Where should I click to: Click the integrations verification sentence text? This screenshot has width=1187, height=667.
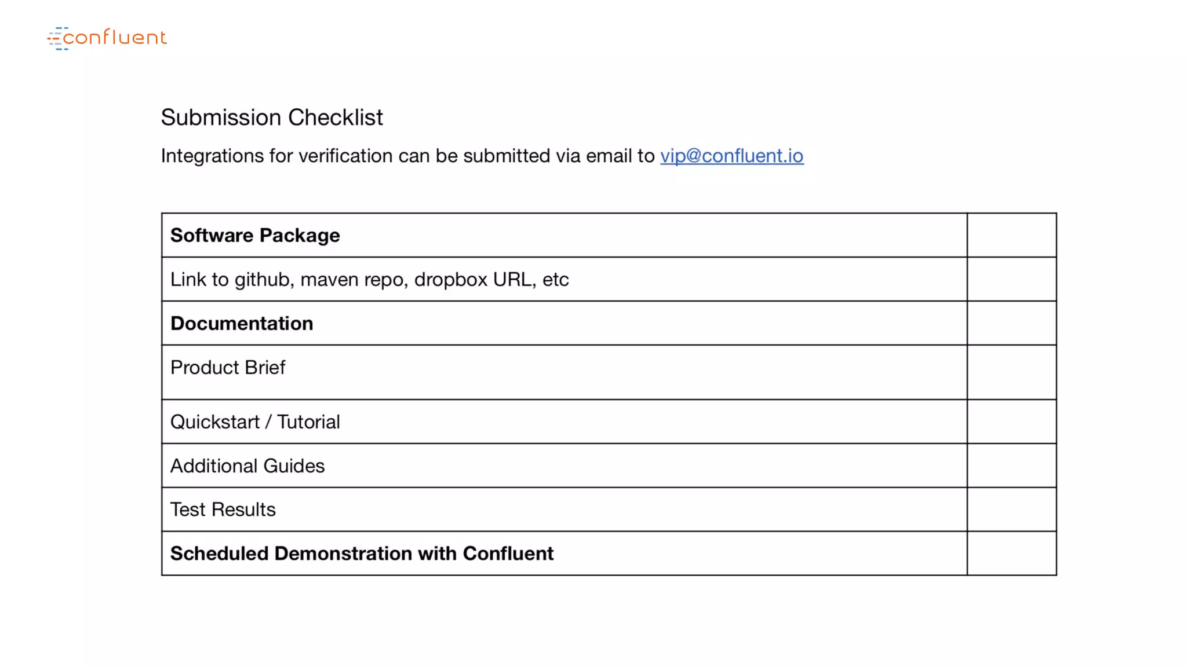pyautogui.click(x=407, y=156)
